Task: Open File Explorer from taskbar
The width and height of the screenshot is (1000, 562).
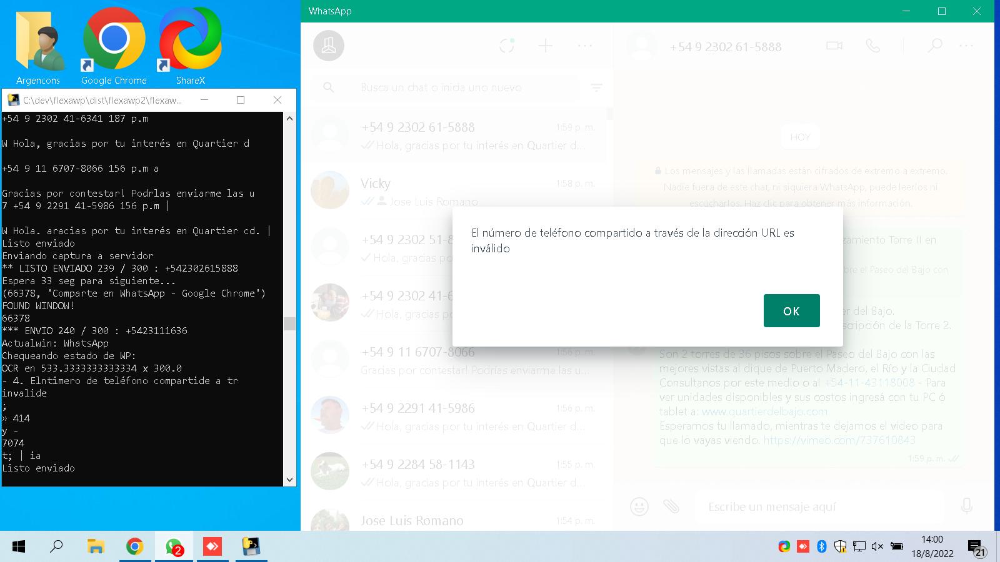Action: (x=96, y=547)
